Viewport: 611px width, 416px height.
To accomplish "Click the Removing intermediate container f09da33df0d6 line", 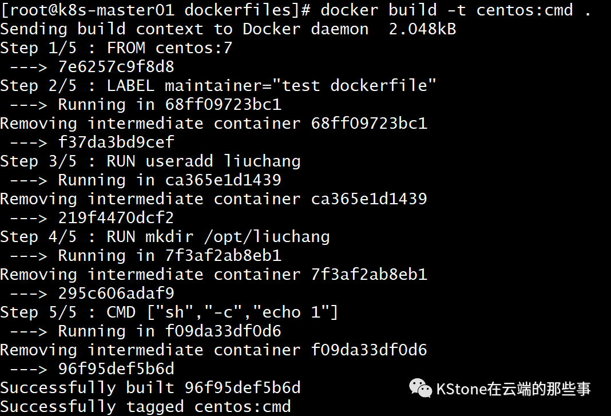I will [x=213, y=350].
